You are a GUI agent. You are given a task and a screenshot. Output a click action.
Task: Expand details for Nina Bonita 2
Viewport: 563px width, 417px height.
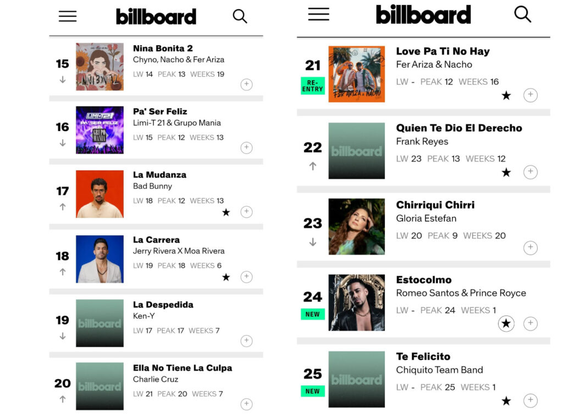point(246,85)
